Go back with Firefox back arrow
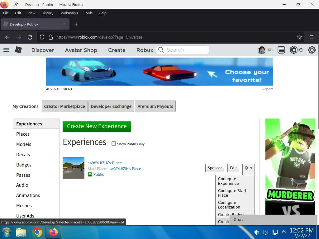The image size is (319, 239). point(7,37)
